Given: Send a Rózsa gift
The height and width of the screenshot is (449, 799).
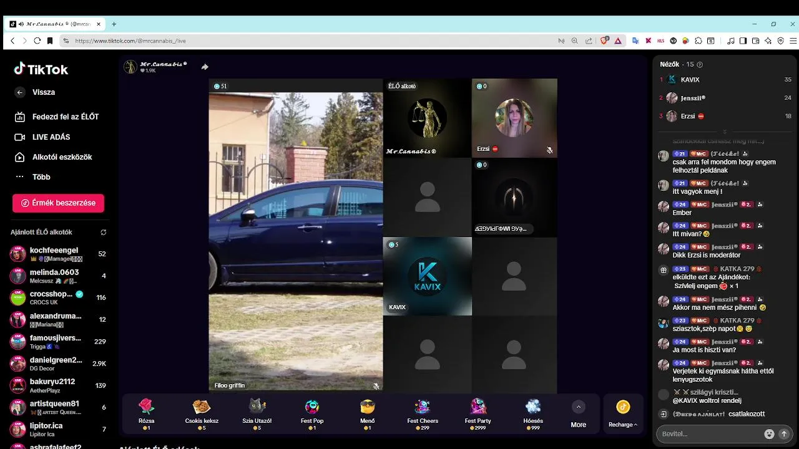Looking at the screenshot, I should 146,415.
